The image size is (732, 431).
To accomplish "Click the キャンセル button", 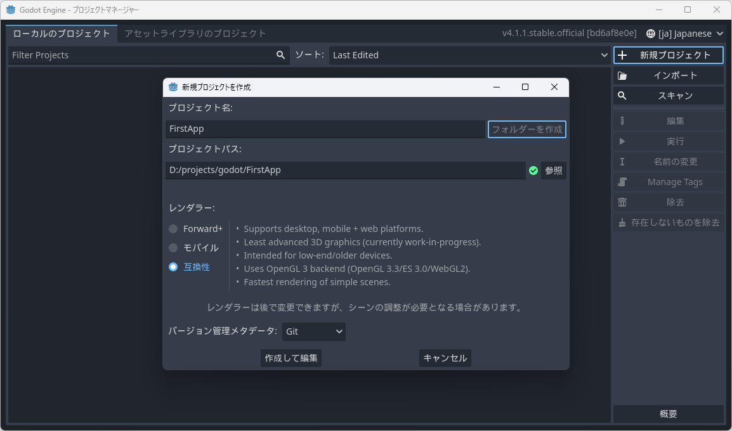I will [x=445, y=358].
